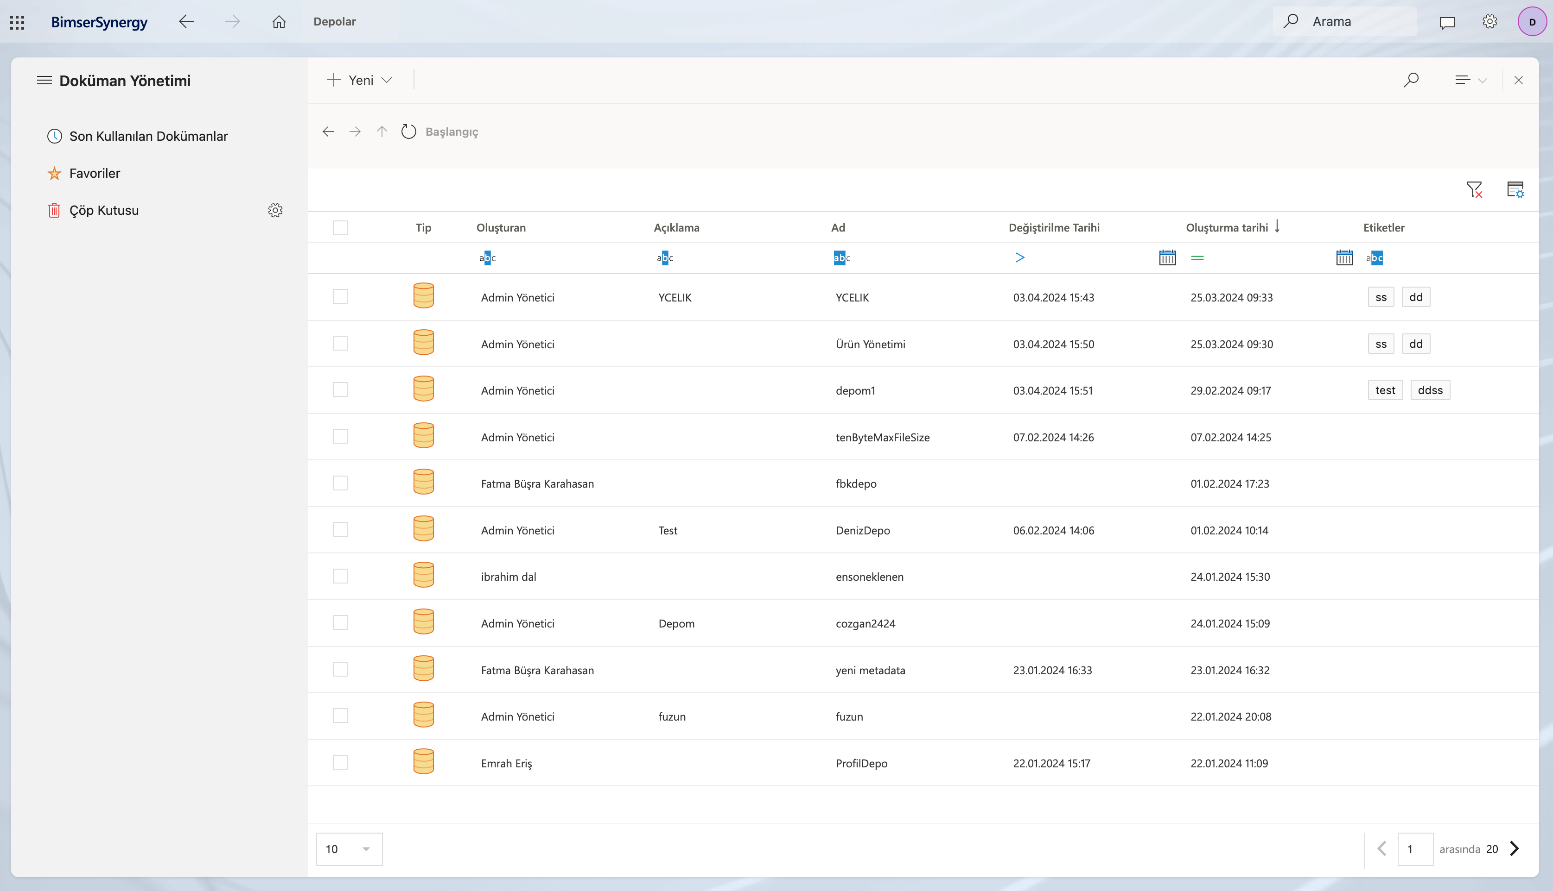This screenshot has width=1553, height=891.
Task: Open the YCELIK repository icon
Action: (x=423, y=295)
